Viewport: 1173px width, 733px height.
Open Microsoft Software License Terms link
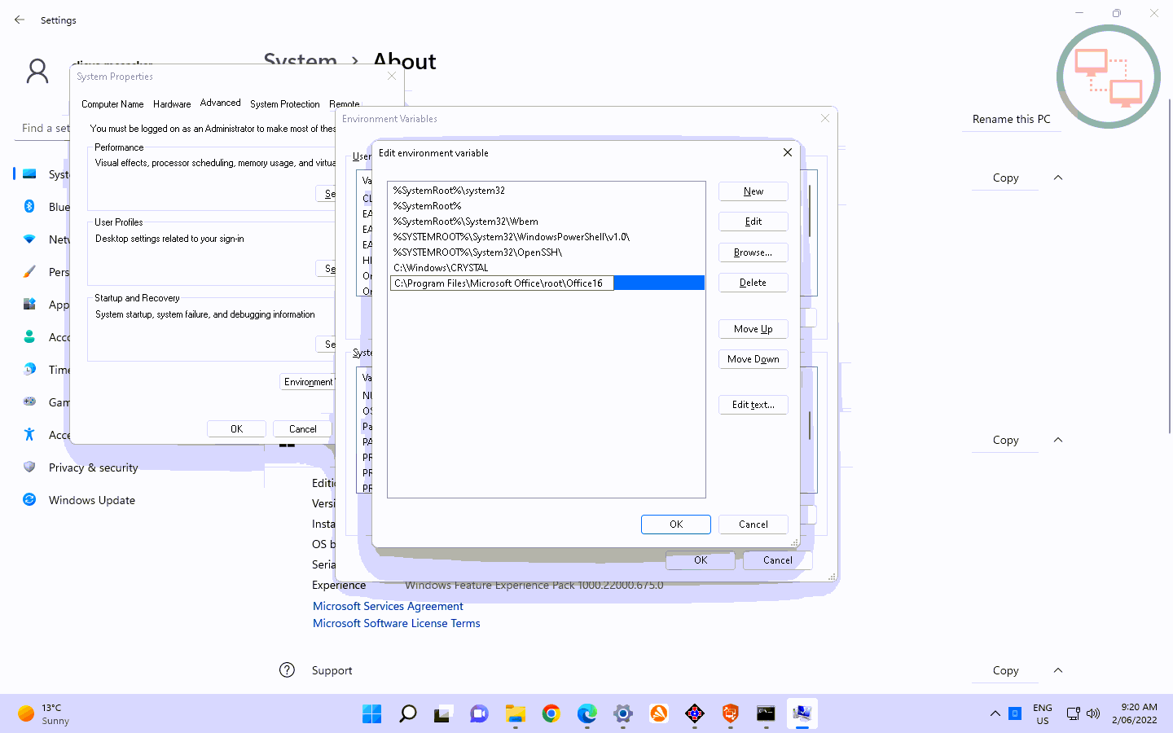tap(397, 623)
